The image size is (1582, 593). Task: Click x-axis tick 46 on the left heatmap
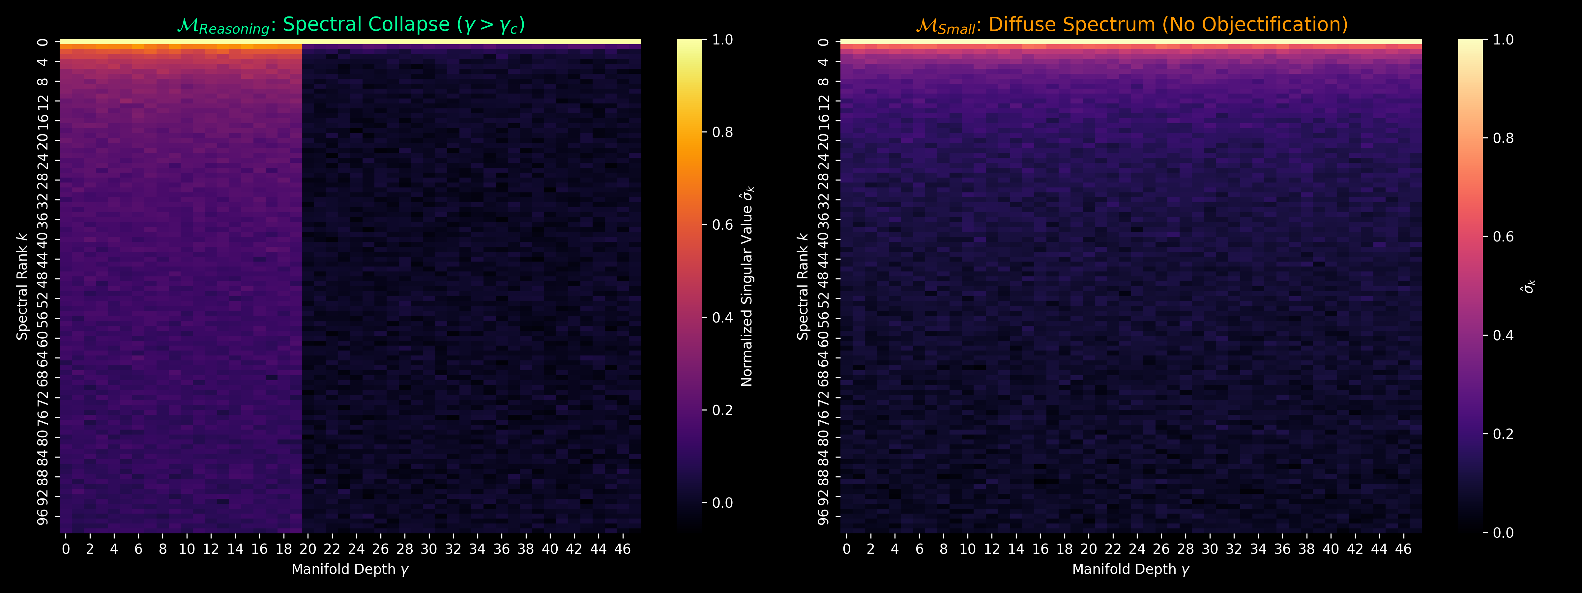(622, 549)
